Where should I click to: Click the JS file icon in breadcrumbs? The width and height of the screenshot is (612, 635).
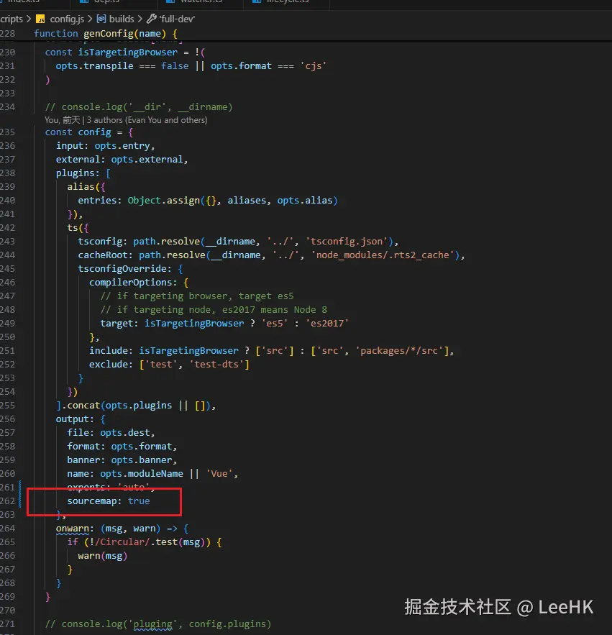[x=40, y=19]
